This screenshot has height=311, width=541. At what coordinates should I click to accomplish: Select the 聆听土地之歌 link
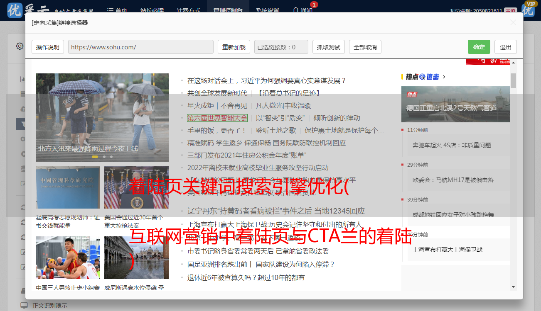[x=276, y=130]
